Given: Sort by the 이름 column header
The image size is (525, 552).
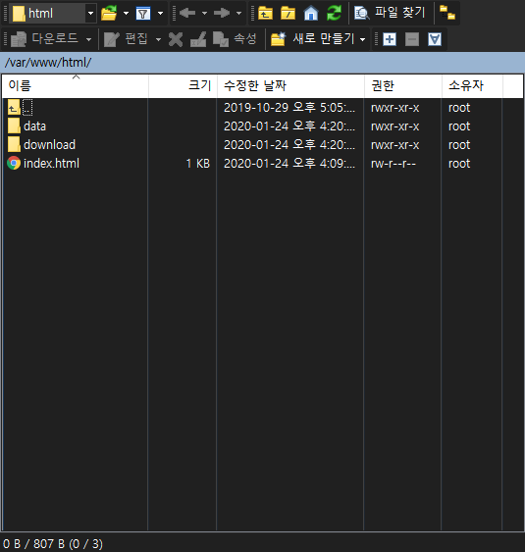Looking at the screenshot, I should 75,85.
